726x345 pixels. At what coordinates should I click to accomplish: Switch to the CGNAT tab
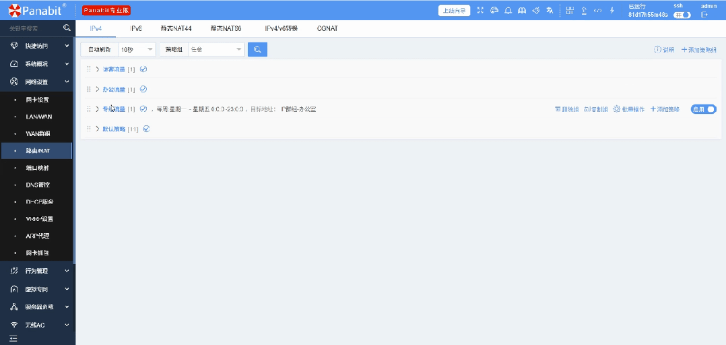327,29
